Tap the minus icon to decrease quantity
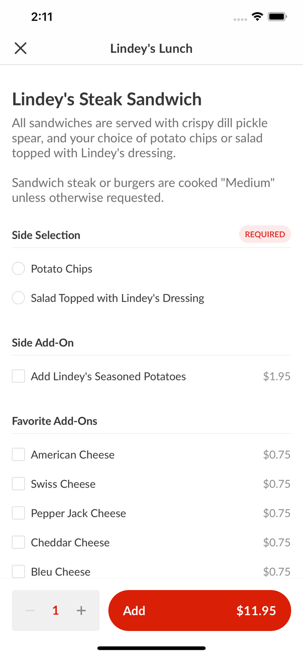This screenshot has height=656, width=303. coord(29,610)
